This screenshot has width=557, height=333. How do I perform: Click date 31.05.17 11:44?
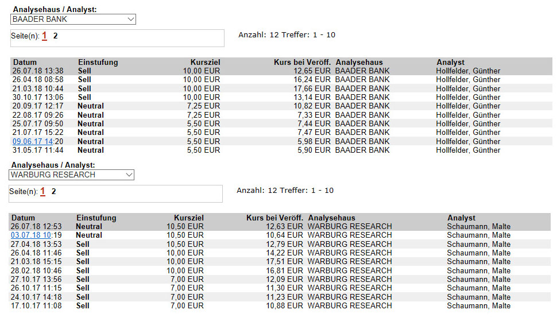(x=38, y=150)
